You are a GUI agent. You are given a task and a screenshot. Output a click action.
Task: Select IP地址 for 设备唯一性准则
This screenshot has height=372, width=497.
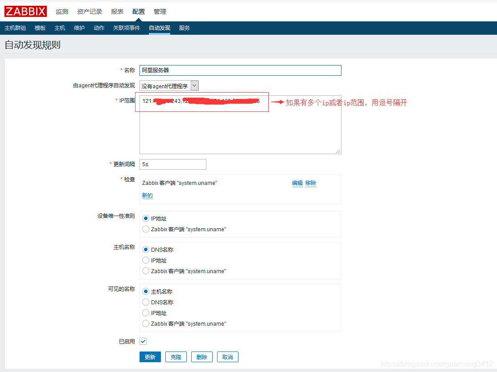tap(146, 218)
